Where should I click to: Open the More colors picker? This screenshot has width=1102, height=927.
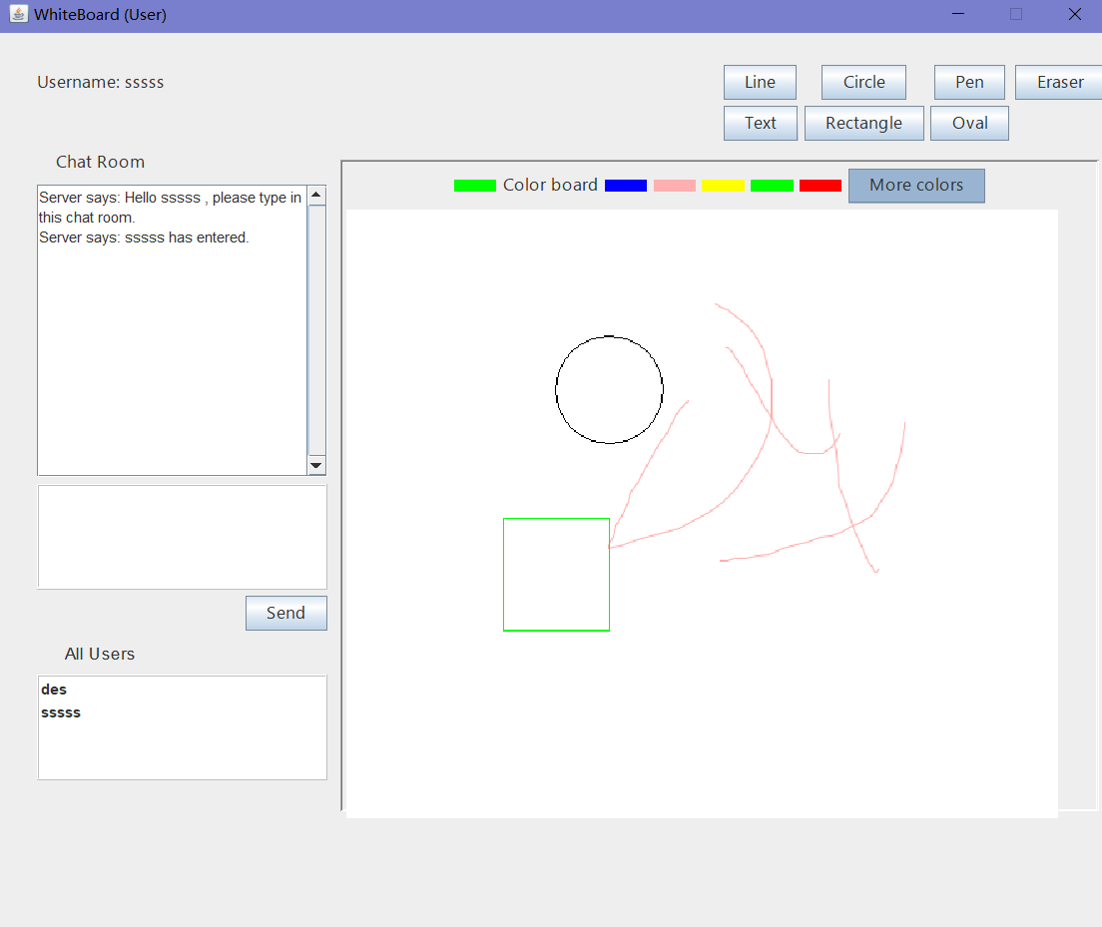pyautogui.click(x=916, y=186)
